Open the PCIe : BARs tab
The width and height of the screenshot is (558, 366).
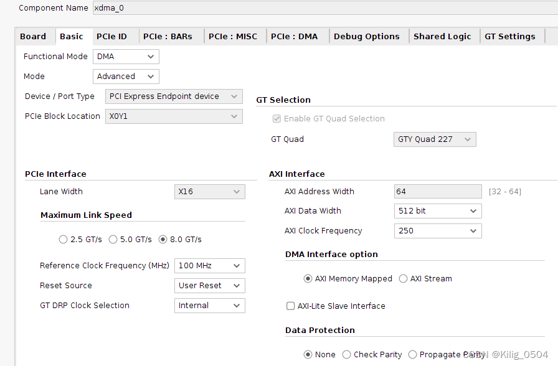tap(170, 36)
